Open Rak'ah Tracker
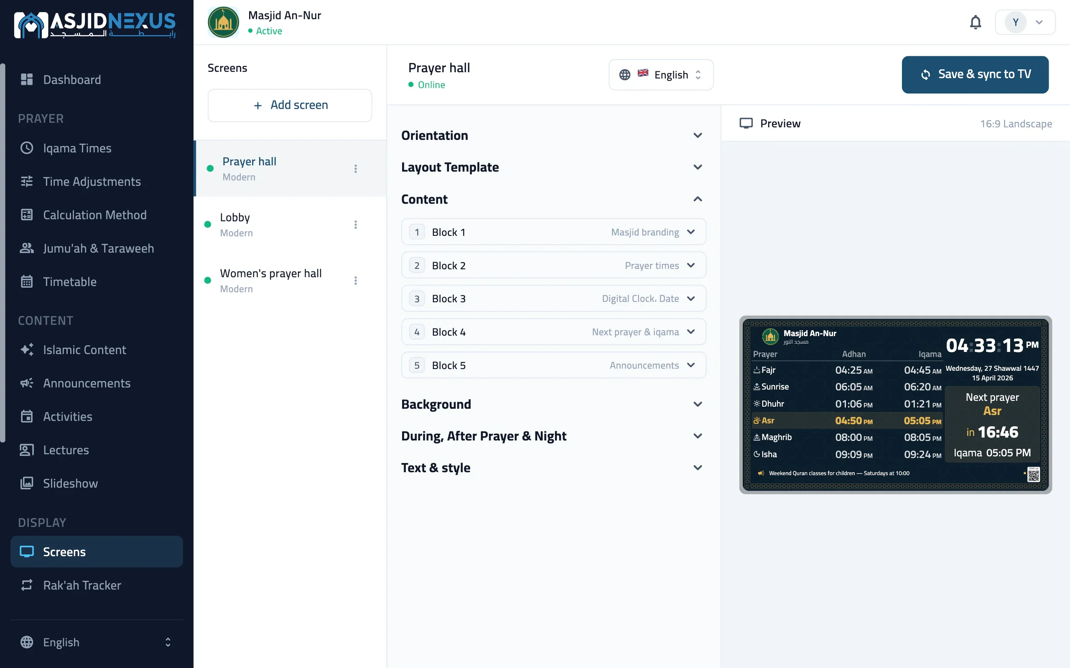1070x668 pixels. pos(97,585)
